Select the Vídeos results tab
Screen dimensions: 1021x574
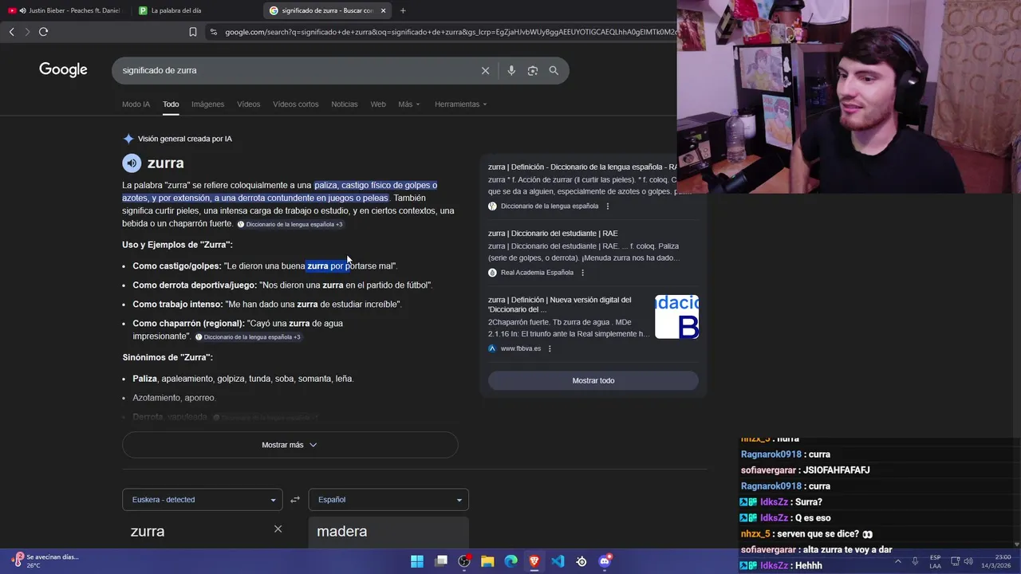point(248,104)
